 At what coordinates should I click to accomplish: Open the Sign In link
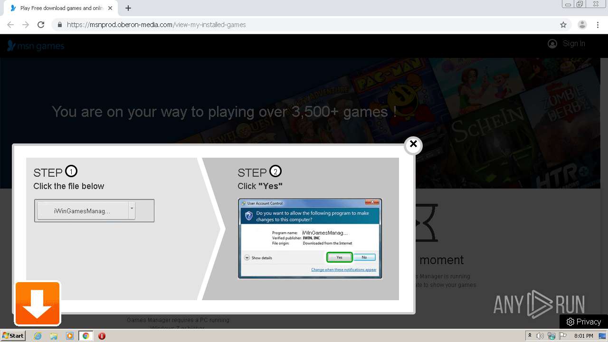coord(574,44)
